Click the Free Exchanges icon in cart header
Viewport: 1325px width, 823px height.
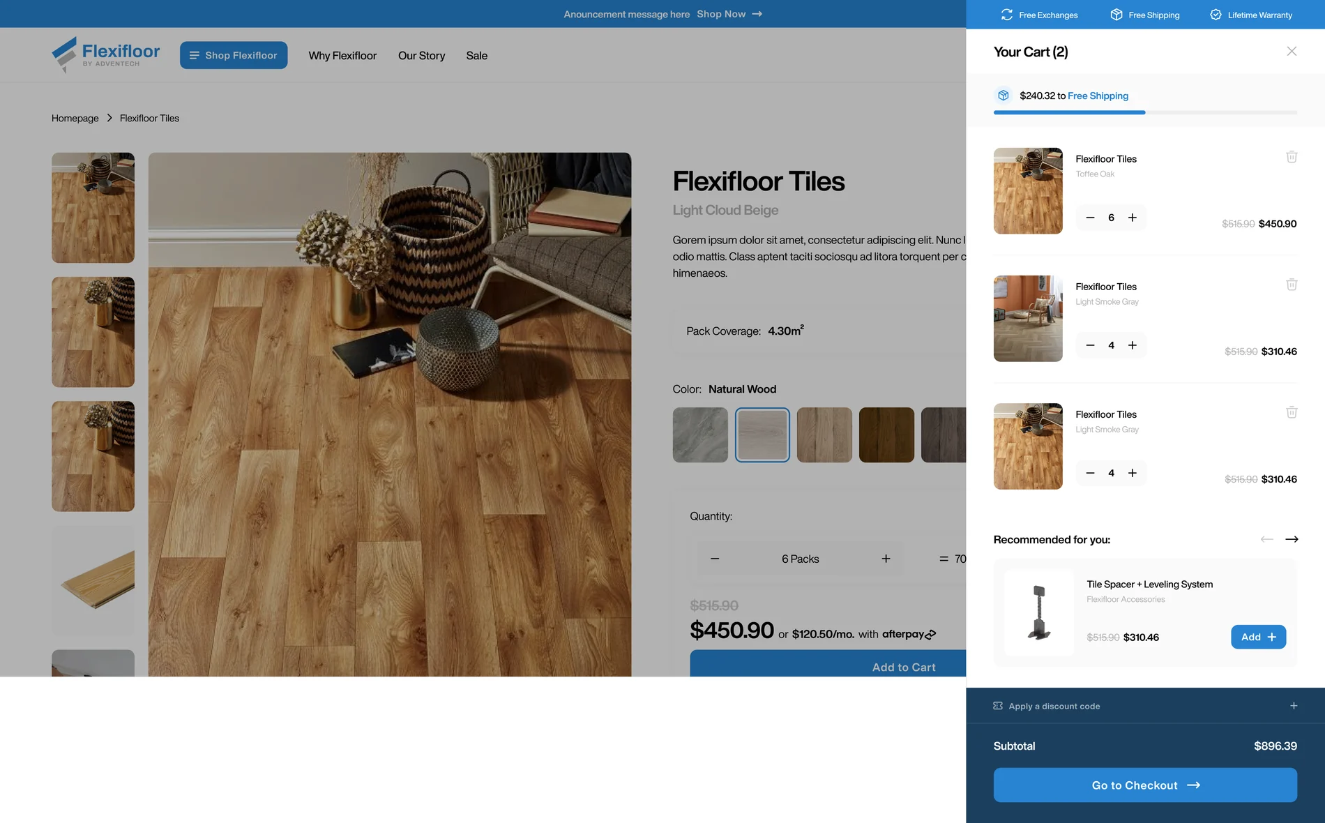pyautogui.click(x=1006, y=15)
